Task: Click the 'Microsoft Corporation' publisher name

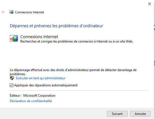Action: (39, 96)
